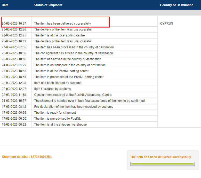This screenshot has width=201, height=178.
Task: Select 'Item has been cleared by customs' row
Action: point(58,83)
